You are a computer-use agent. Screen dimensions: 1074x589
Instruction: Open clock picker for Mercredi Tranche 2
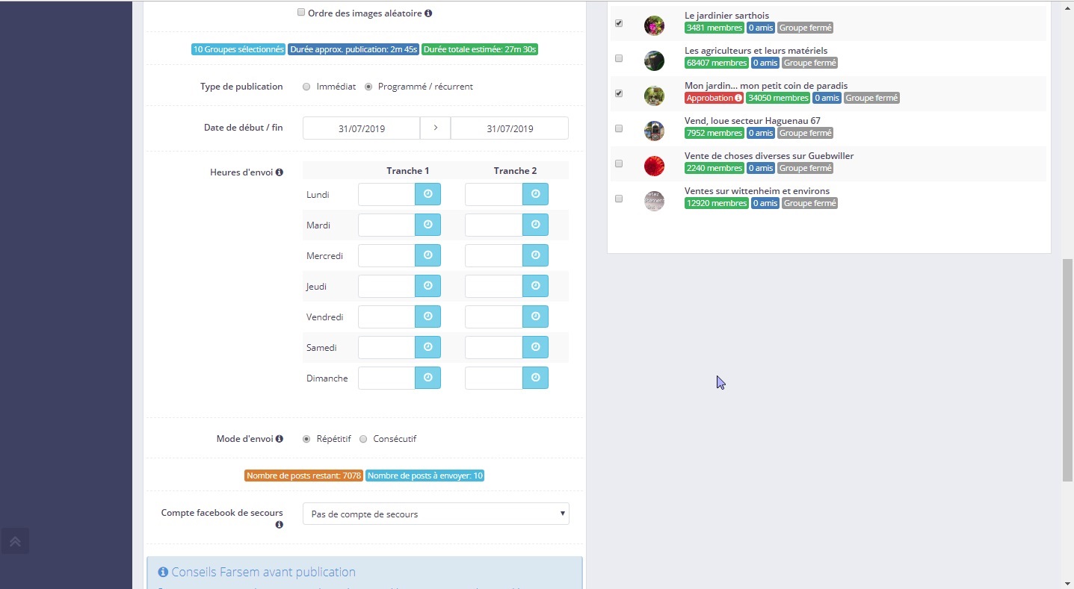(x=535, y=255)
